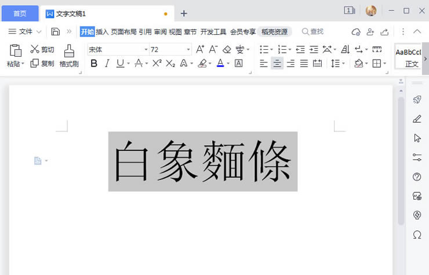The width and height of the screenshot is (429, 275).
Task: Align text to the right
Action: [290, 64]
